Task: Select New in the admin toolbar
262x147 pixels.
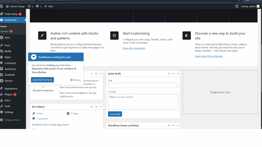Action: 49,6
